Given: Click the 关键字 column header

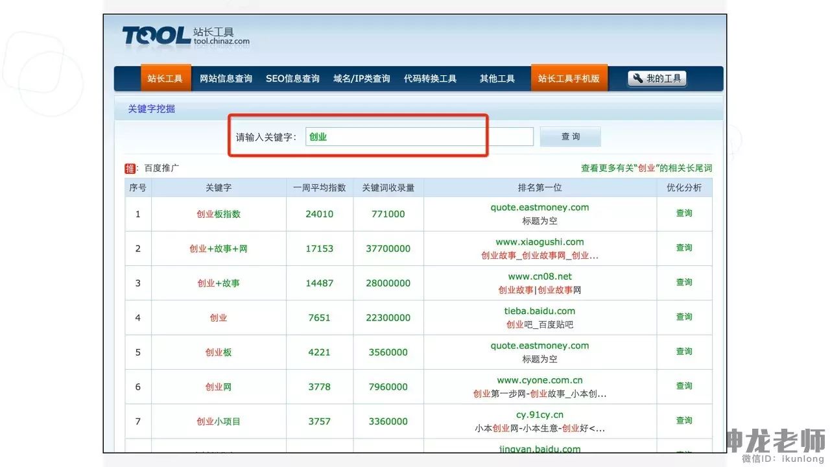Looking at the screenshot, I should tap(219, 187).
